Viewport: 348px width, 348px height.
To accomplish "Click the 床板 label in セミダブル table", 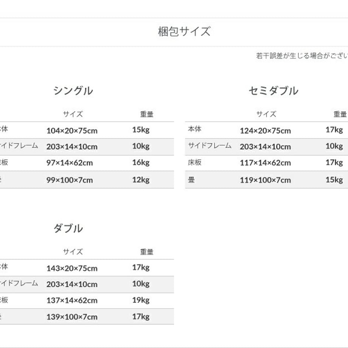I will (x=195, y=162).
